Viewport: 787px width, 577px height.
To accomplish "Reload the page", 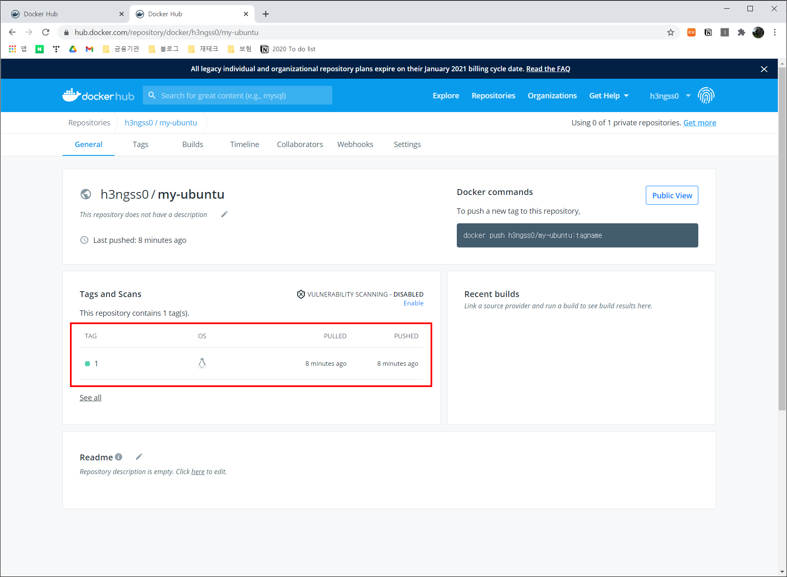I will click(x=46, y=32).
